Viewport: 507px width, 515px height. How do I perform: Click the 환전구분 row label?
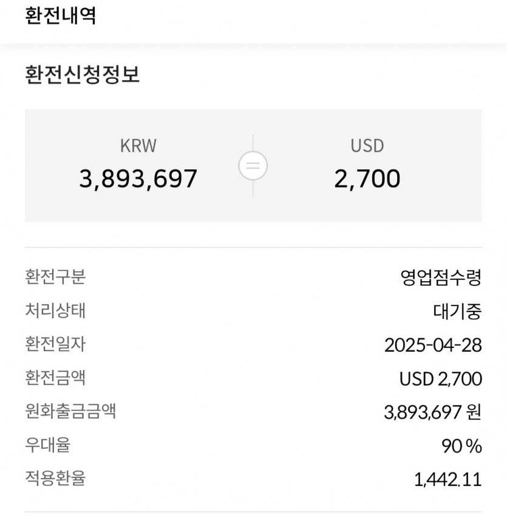[55, 278]
